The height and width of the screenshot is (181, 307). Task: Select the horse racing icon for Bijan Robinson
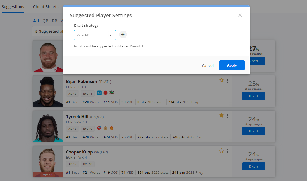tap(111, 92)
